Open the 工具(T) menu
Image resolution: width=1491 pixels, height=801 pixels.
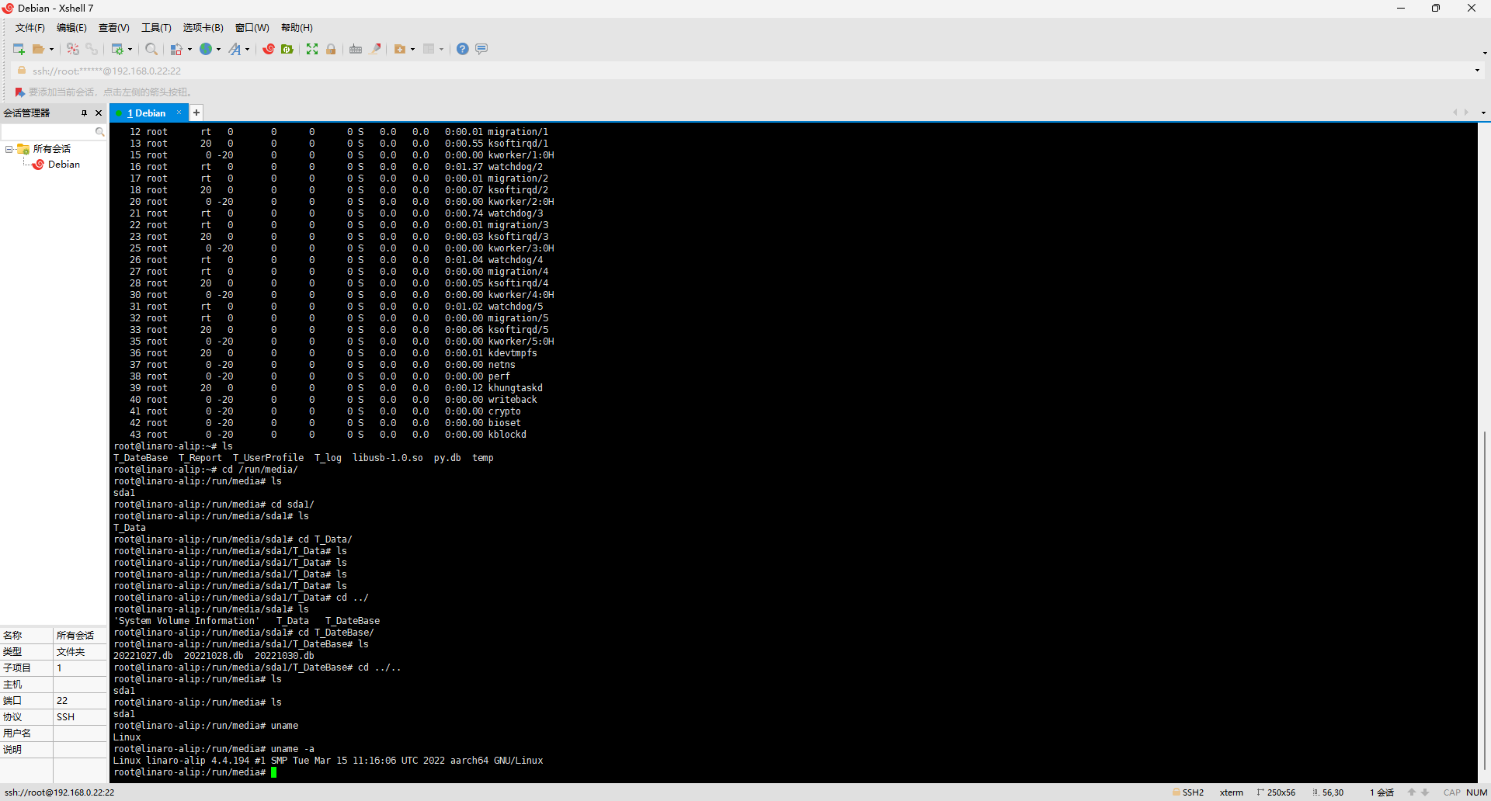point(156,28)
